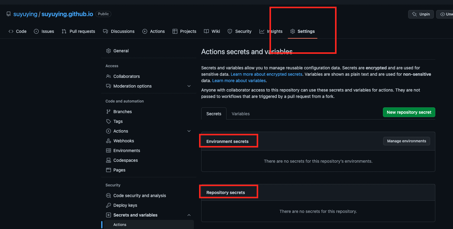The image size is (453, 229).
Task: Go to the suyuying owner profile link
Action: coord(25,14)
